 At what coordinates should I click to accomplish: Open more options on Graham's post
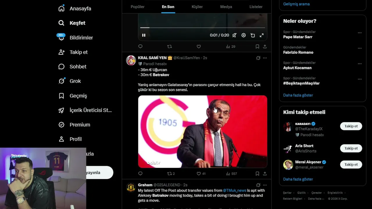coord(265,185)
